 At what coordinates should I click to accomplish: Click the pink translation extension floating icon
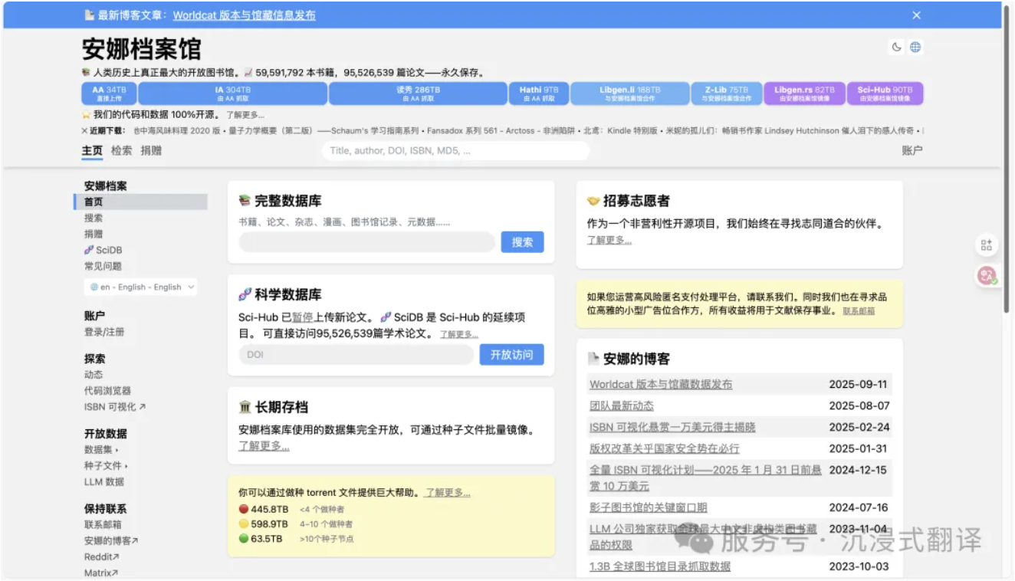986,276
